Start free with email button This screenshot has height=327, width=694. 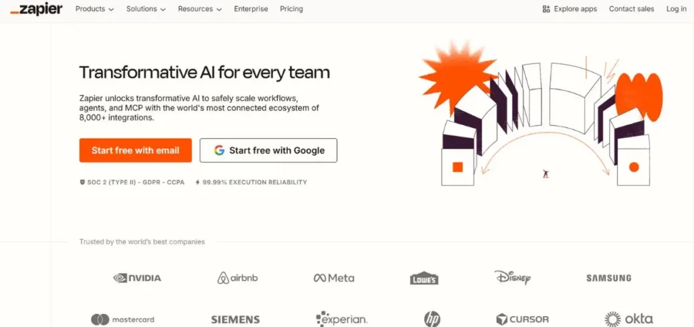pos(136,150)
